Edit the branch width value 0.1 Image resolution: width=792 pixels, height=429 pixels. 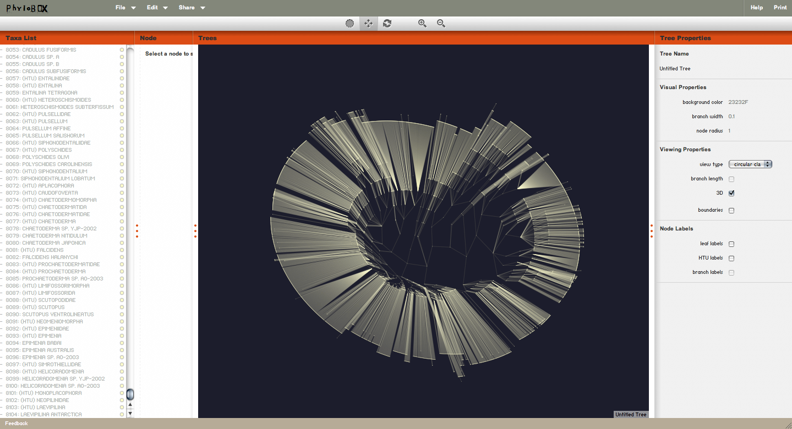(x=731, y=117)
